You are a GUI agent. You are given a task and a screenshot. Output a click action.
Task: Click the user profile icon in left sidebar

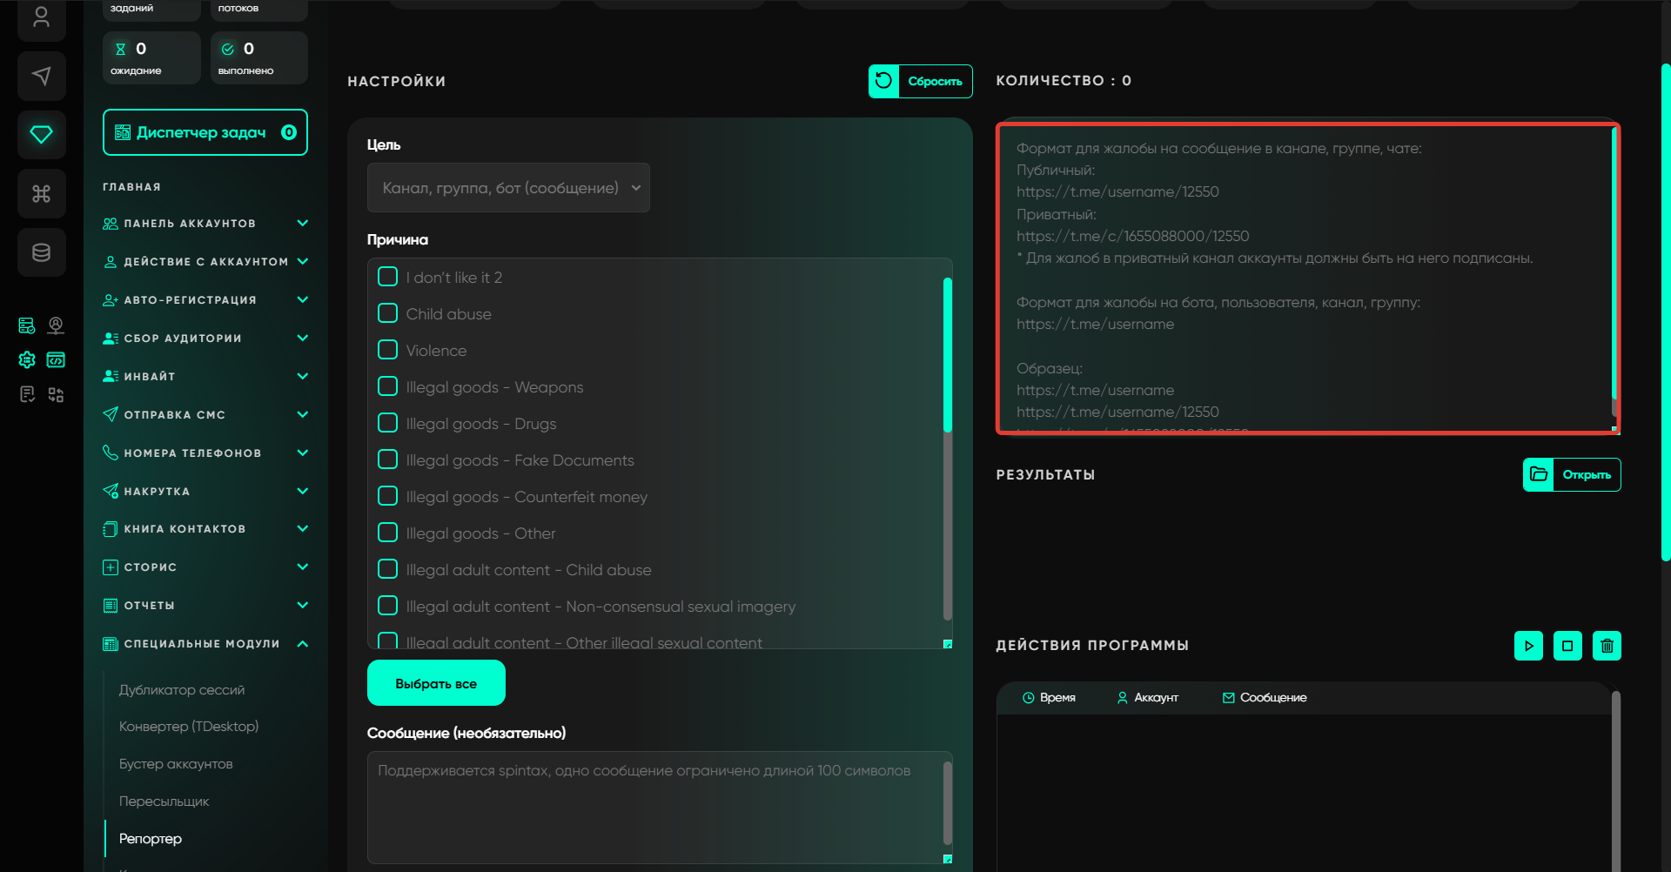click(41, 17)
